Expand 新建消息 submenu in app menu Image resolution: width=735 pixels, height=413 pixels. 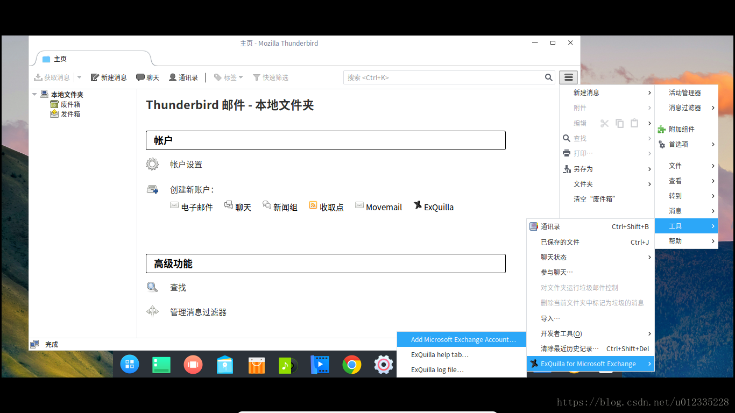pyautogui.click(x=607, y=92)
